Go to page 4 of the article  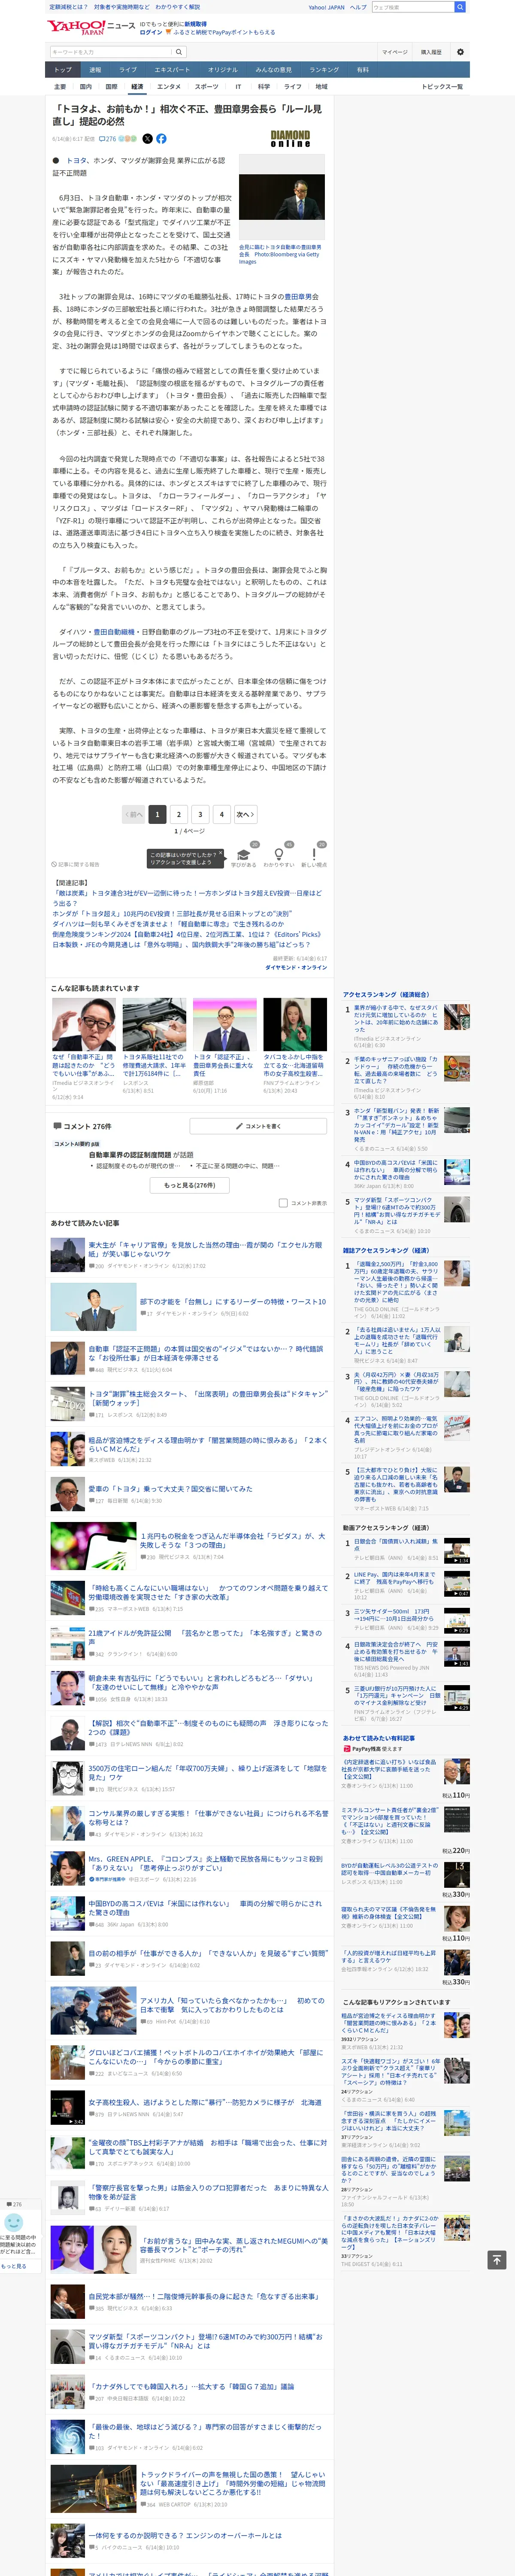222,814
